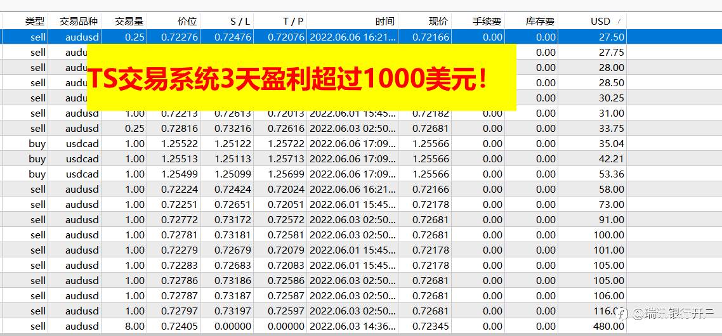Select the price cell 1.25499
The height and width of the screenshot is (336, 722).
180,174
